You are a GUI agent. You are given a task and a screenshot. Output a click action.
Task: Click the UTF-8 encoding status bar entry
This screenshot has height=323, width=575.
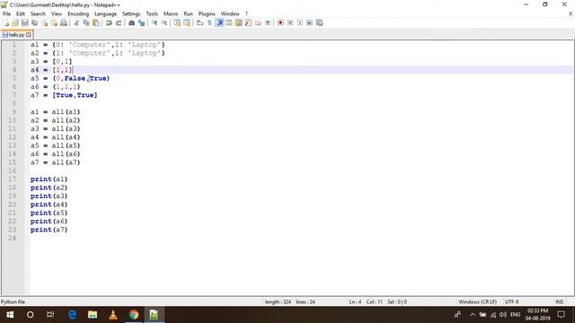tap(511, 301)
